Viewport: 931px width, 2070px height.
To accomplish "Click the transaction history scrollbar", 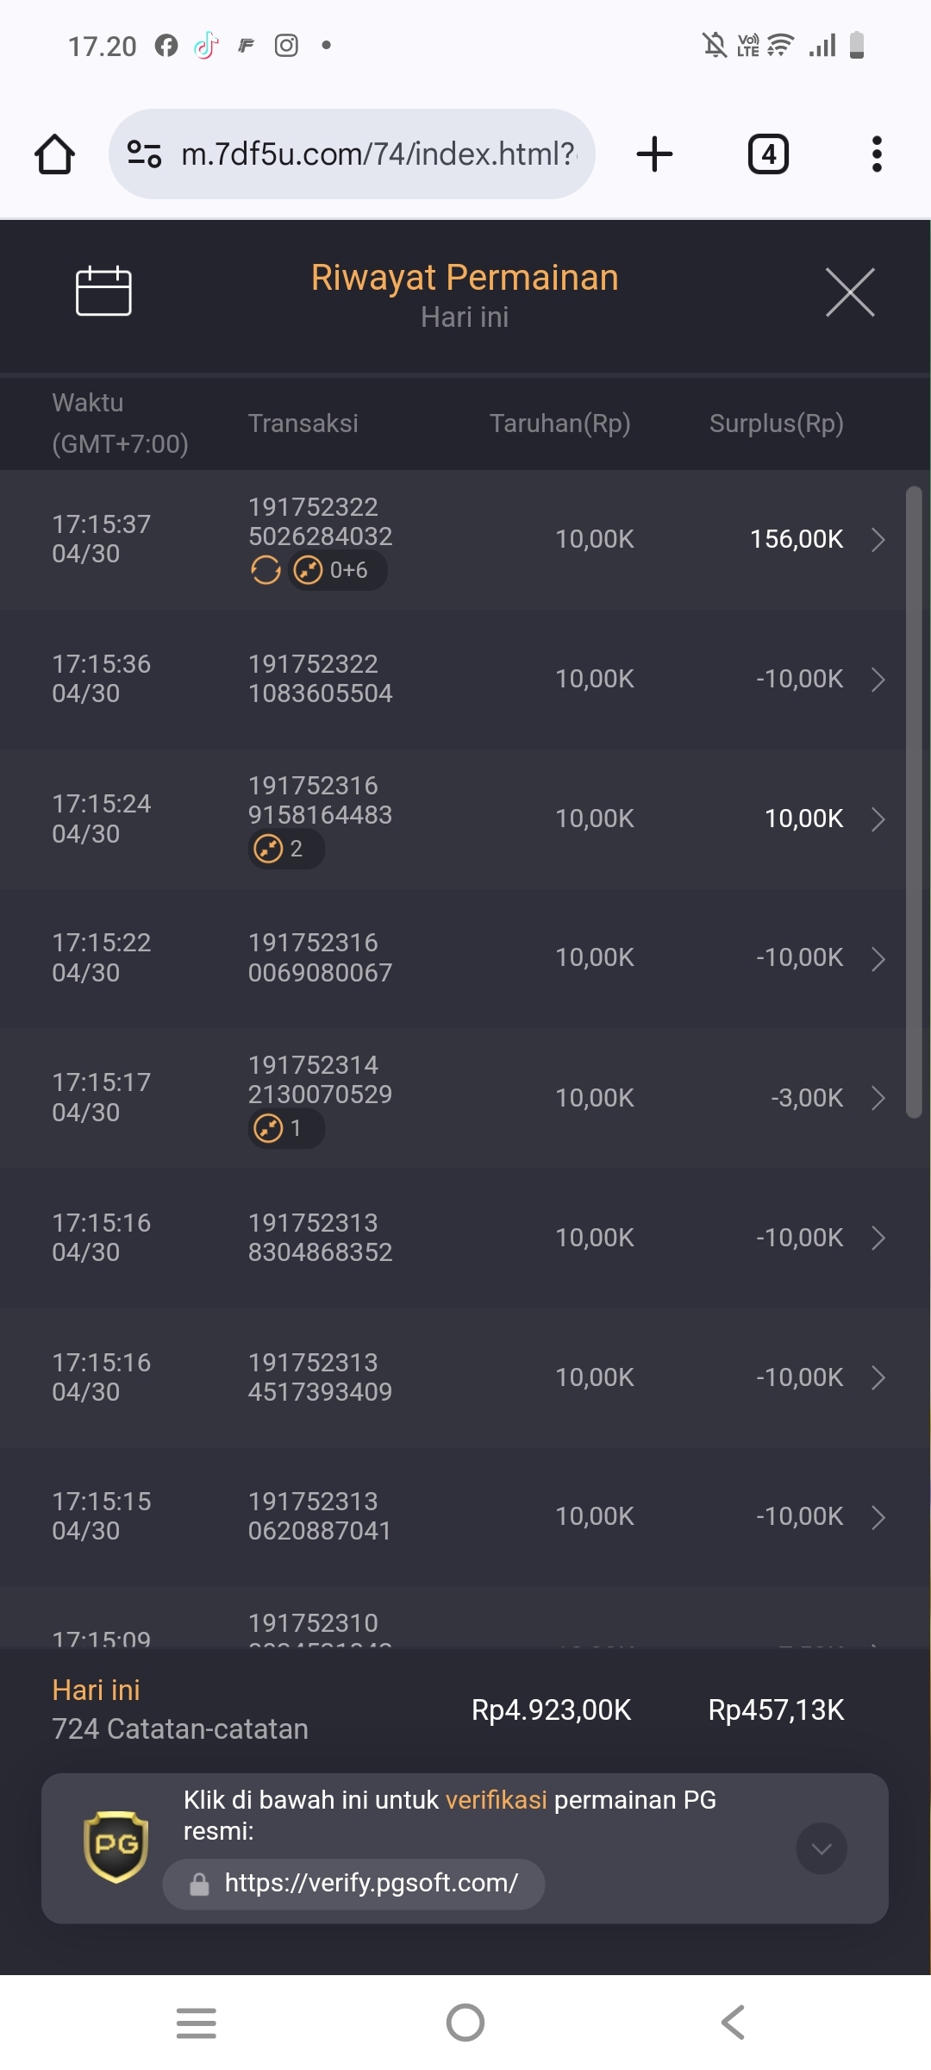I will 914,802.
